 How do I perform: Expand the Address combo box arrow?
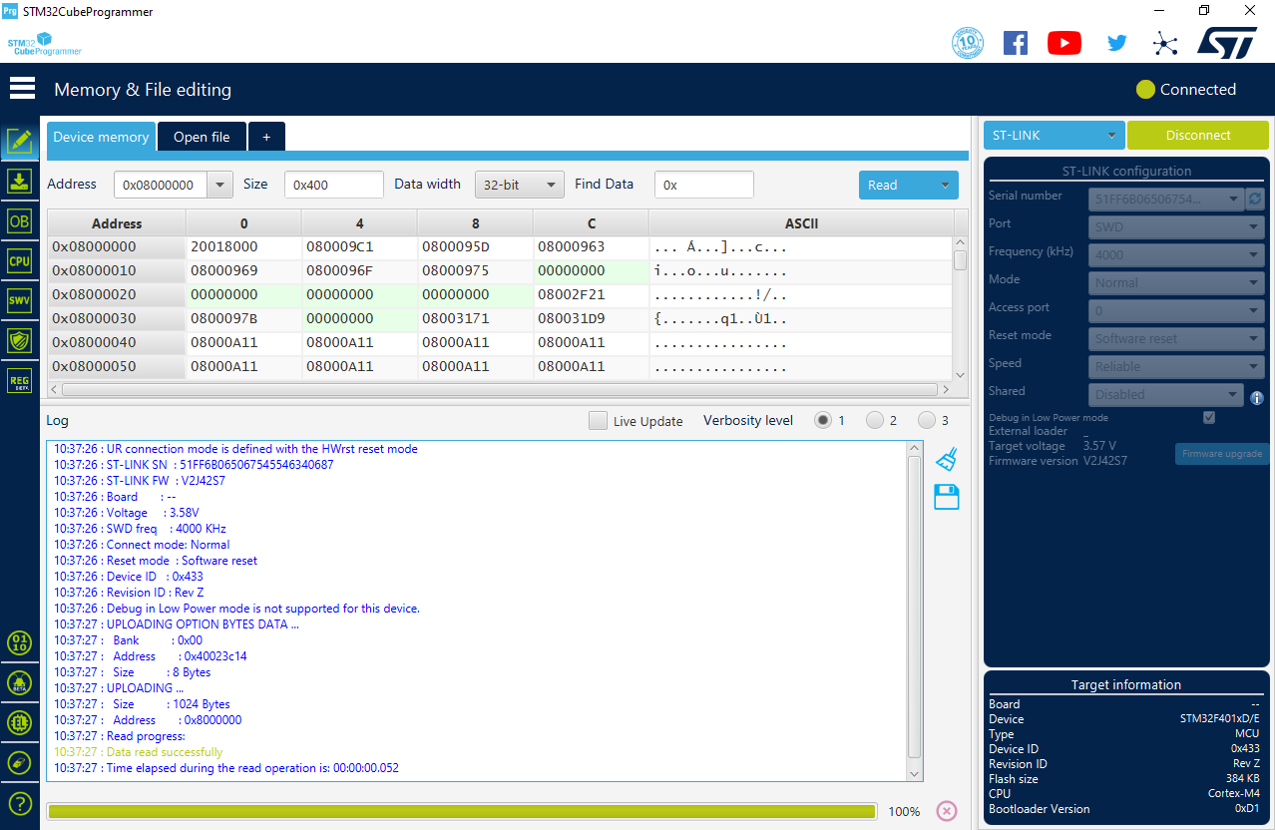(x=220, y=185)
